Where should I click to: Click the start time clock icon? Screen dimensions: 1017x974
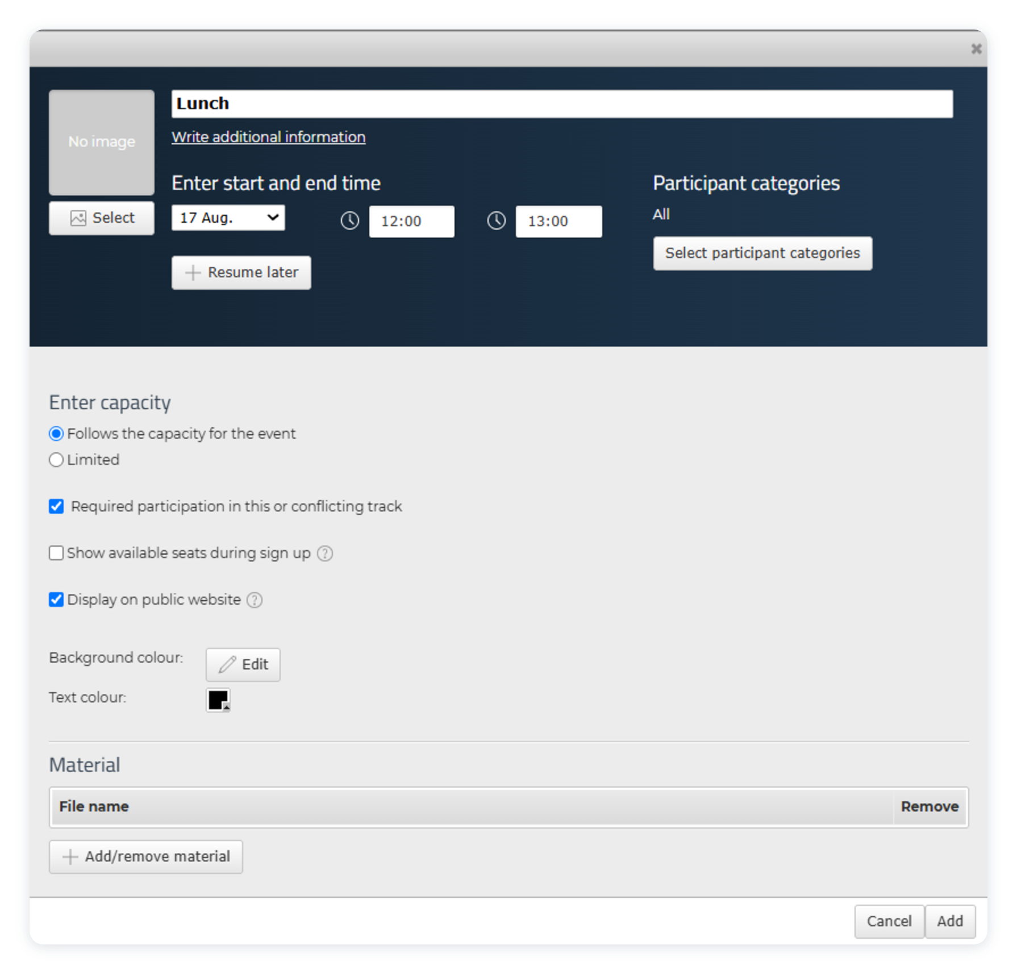click(349, 220)
